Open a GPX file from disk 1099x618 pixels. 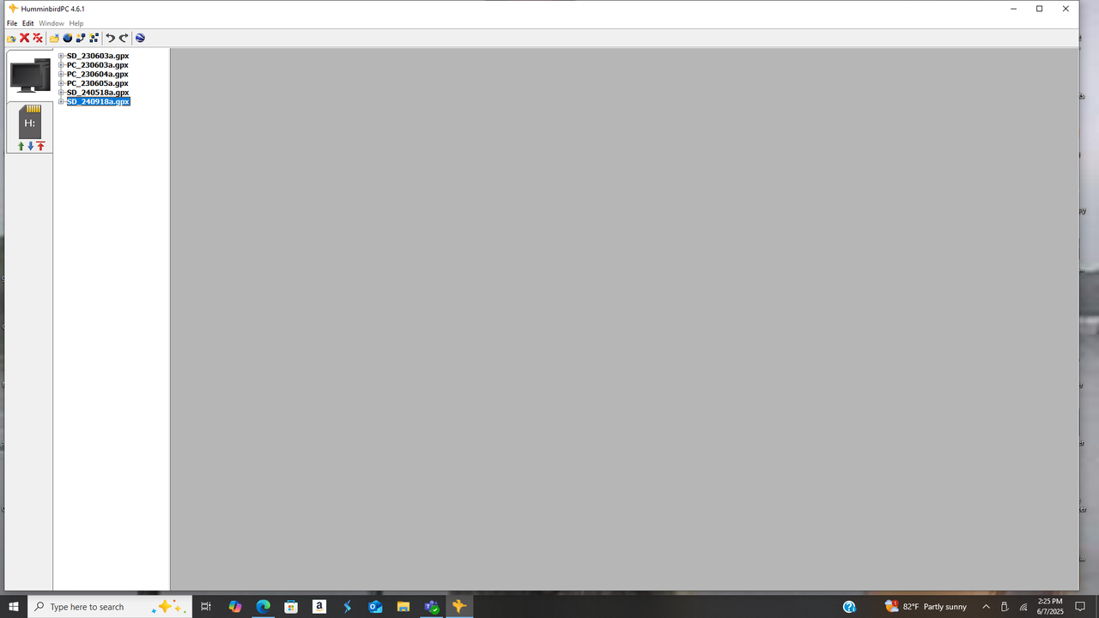(11, 38)
